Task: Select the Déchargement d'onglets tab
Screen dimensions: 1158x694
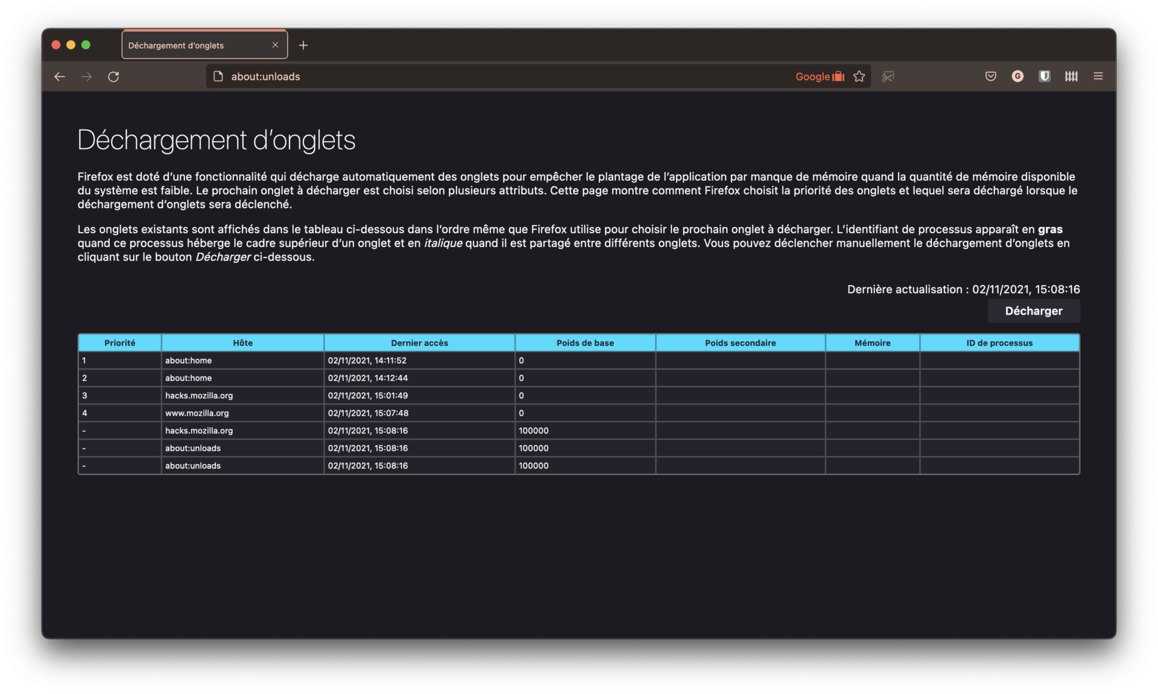Action: click(x=187, y=45)
